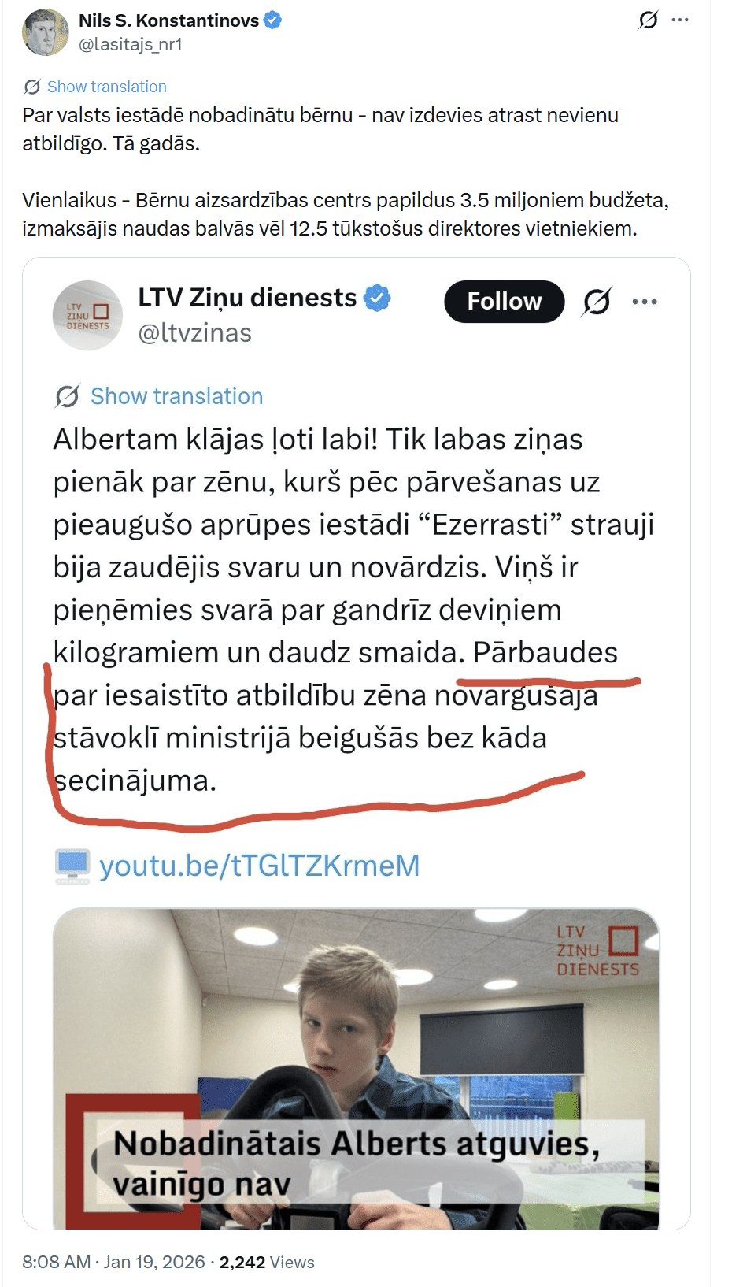732x1287 pixels.
Task: Open the youtu.be/tTGlTZKrmeM link
Action: (x=259, y=866)
